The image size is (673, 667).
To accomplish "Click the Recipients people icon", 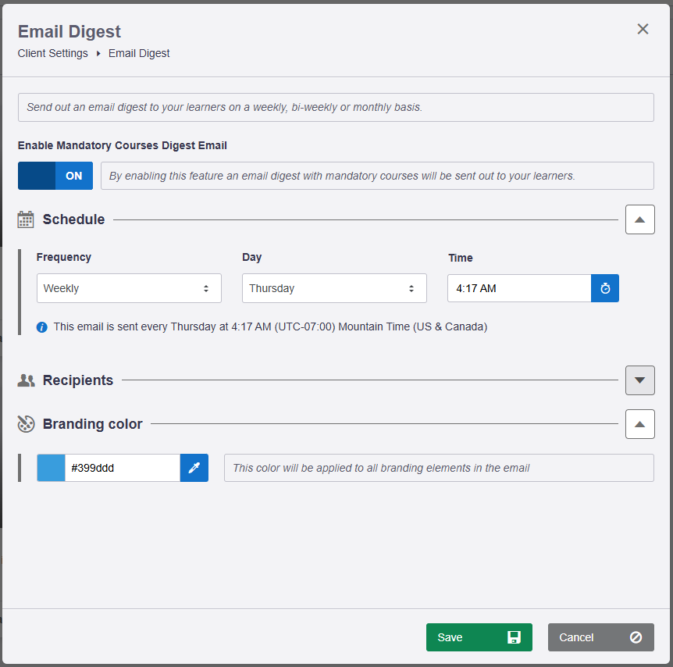I will (27, 380).
